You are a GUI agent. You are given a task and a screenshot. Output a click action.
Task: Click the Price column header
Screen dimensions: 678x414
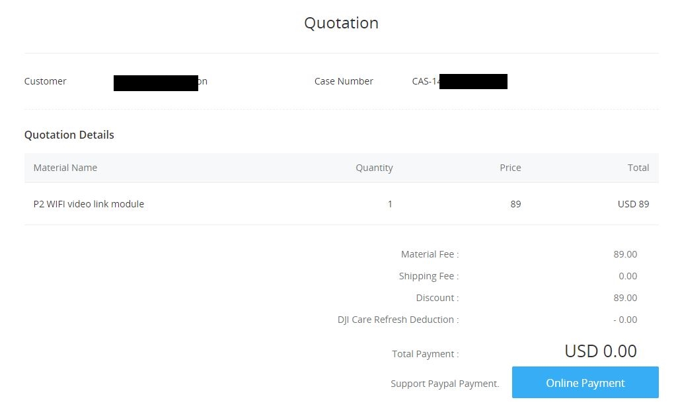[x=510, y=168]
